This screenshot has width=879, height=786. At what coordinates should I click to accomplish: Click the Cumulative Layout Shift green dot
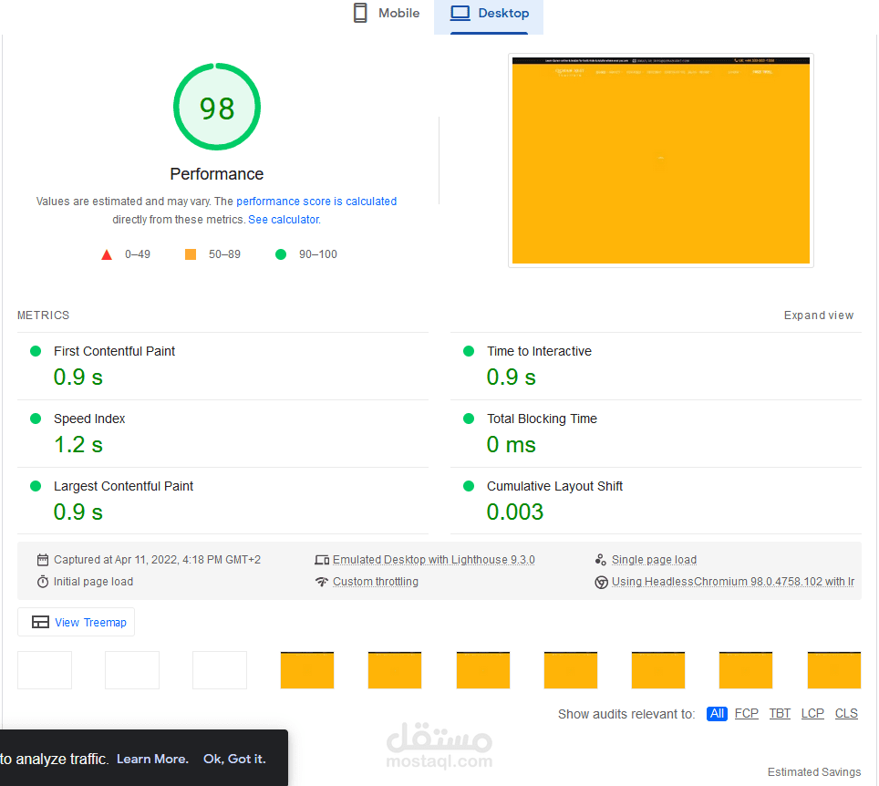click(469, 486)
